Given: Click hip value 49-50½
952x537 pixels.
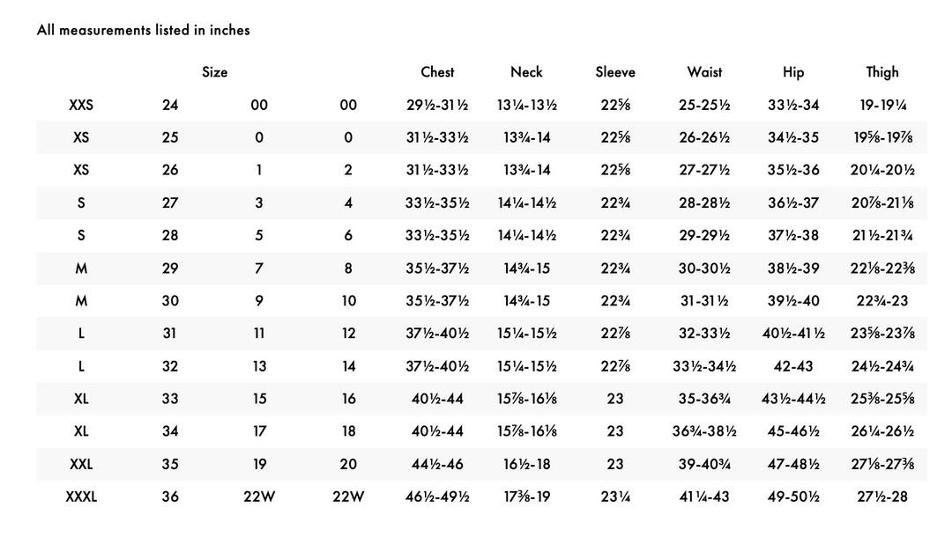Looking at the screenshot, I should (x=793, y=497).
